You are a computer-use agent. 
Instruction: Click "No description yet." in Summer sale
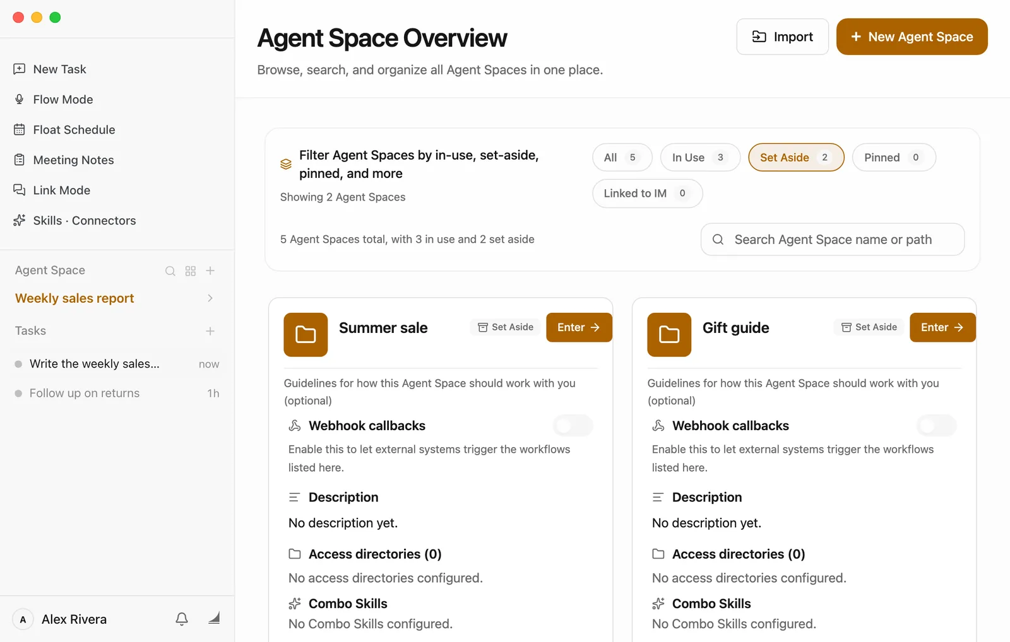pos(343,523)
